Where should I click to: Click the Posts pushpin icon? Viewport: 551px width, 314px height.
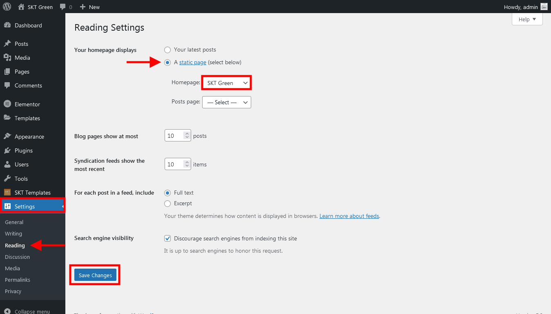click(x=7, y=44)
